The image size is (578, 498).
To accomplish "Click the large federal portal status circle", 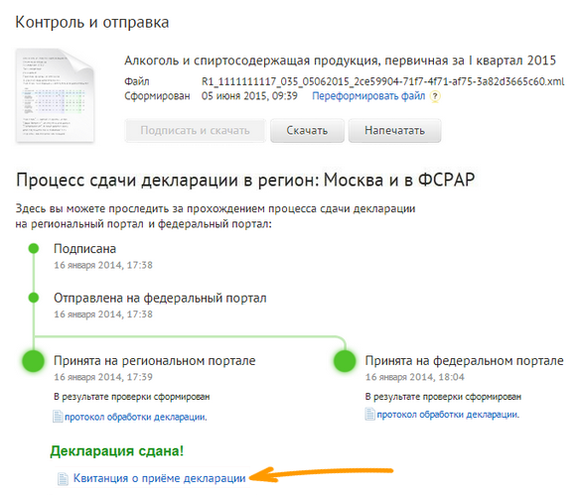I will (345, 361).
